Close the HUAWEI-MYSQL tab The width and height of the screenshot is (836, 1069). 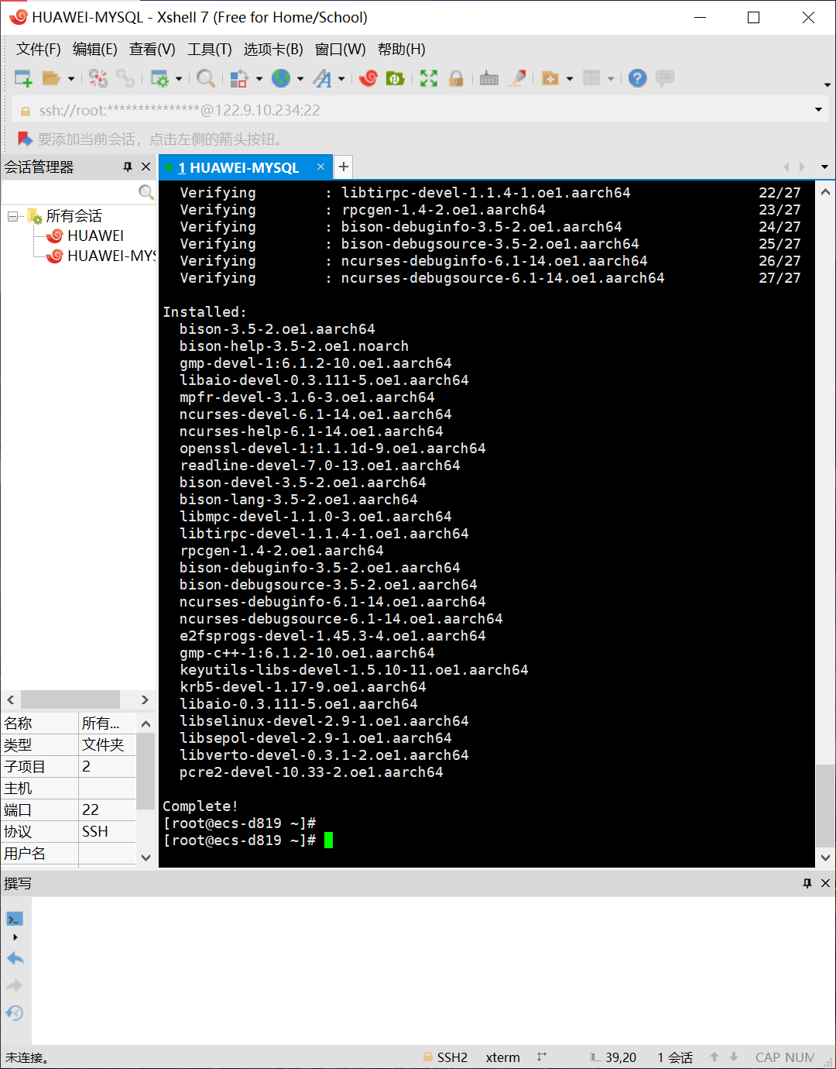pos(320,167)
